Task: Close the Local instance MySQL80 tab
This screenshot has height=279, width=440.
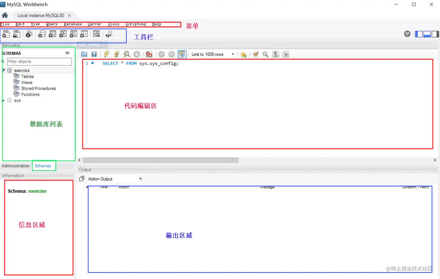Action: 69,16
